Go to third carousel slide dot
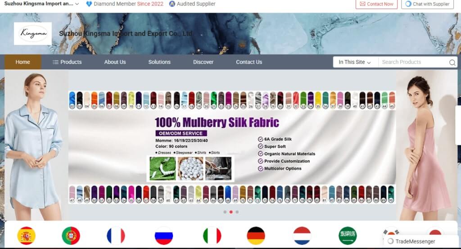 tap(237, 212)
